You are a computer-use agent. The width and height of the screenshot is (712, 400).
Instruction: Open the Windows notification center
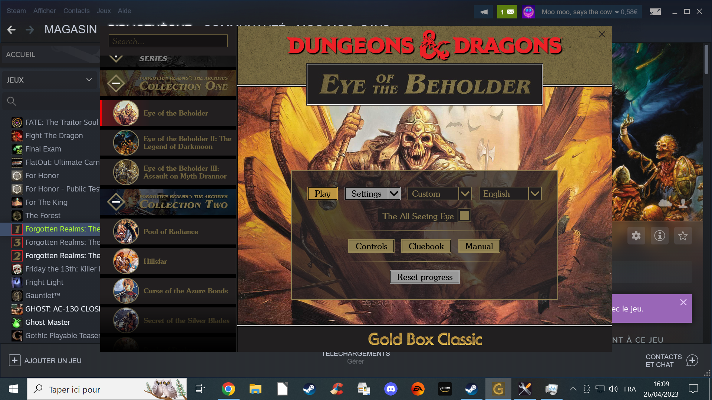[693, 389]
